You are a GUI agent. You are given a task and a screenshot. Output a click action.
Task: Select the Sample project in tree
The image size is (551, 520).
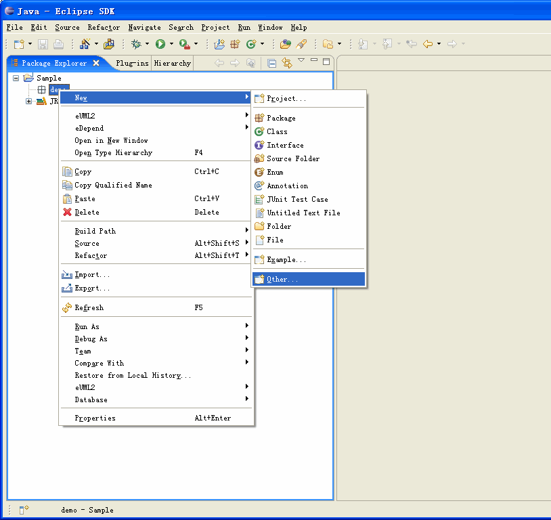coord(49,78)
